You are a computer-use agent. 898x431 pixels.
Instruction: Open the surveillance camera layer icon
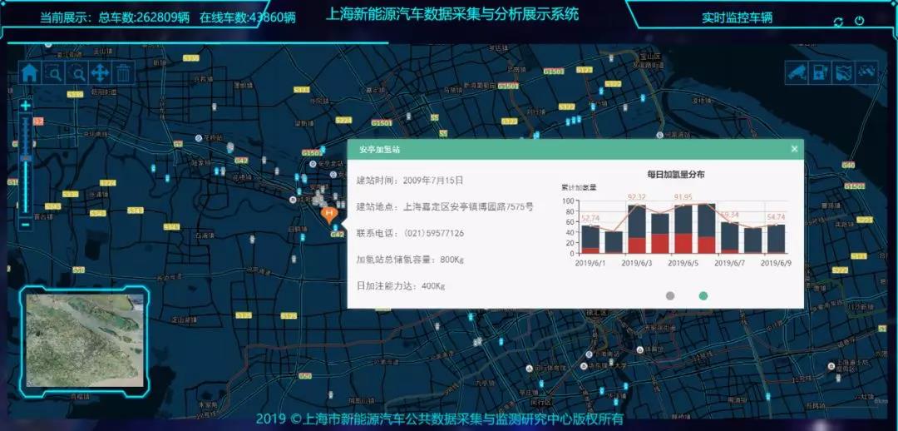(x=797, y=72)
